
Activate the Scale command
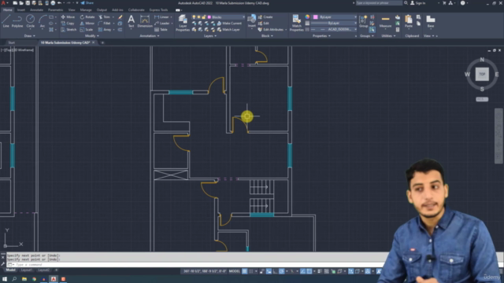(87, 30)
